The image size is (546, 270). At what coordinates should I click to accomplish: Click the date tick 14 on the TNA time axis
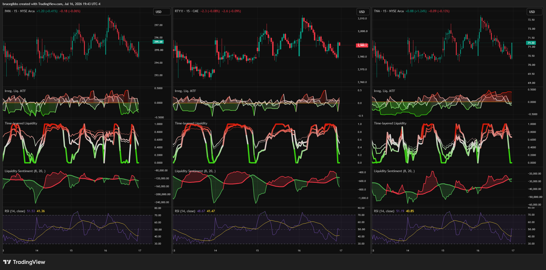click(x=408, y=251)
